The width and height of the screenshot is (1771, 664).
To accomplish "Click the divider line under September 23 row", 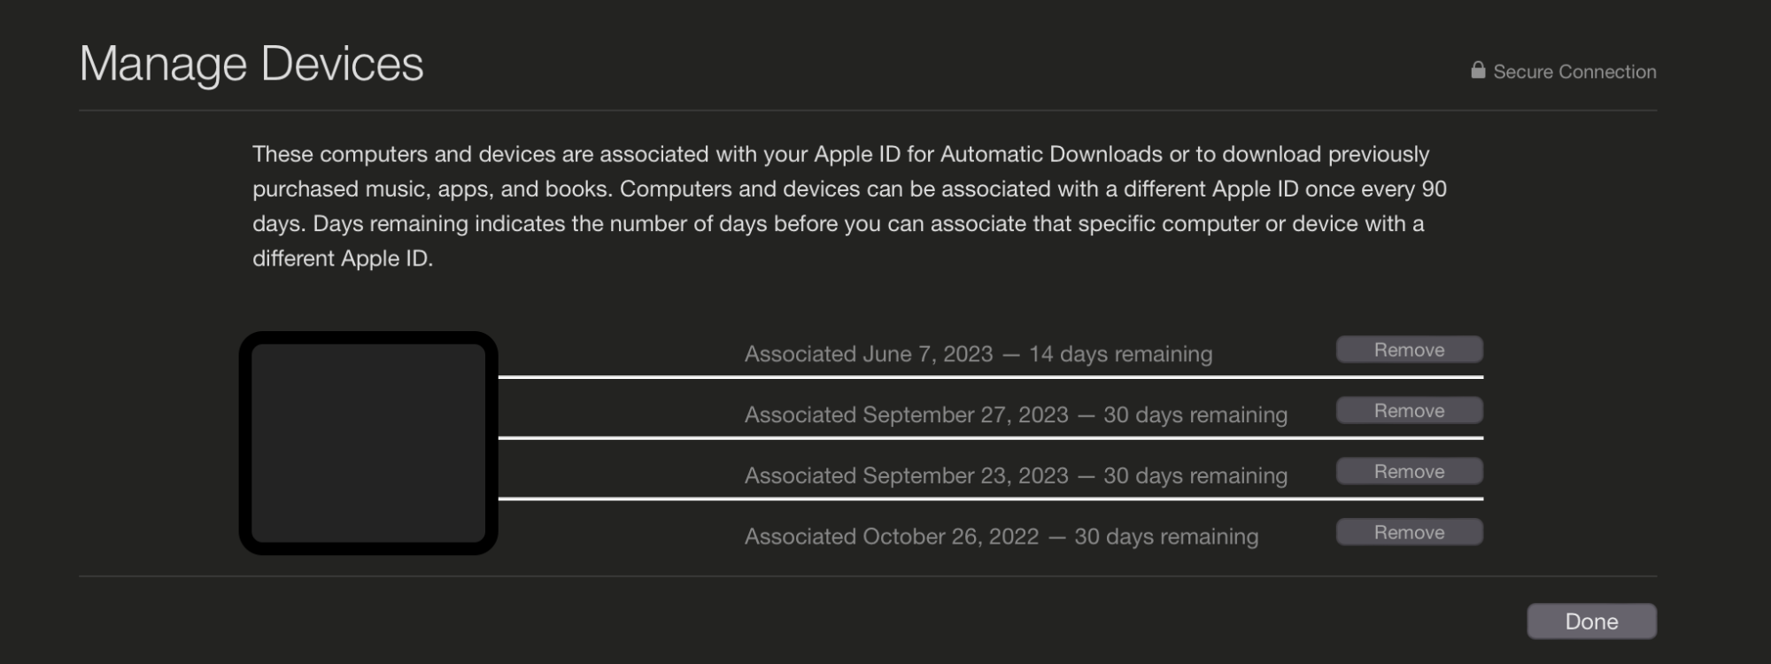I will pos(990,498).
